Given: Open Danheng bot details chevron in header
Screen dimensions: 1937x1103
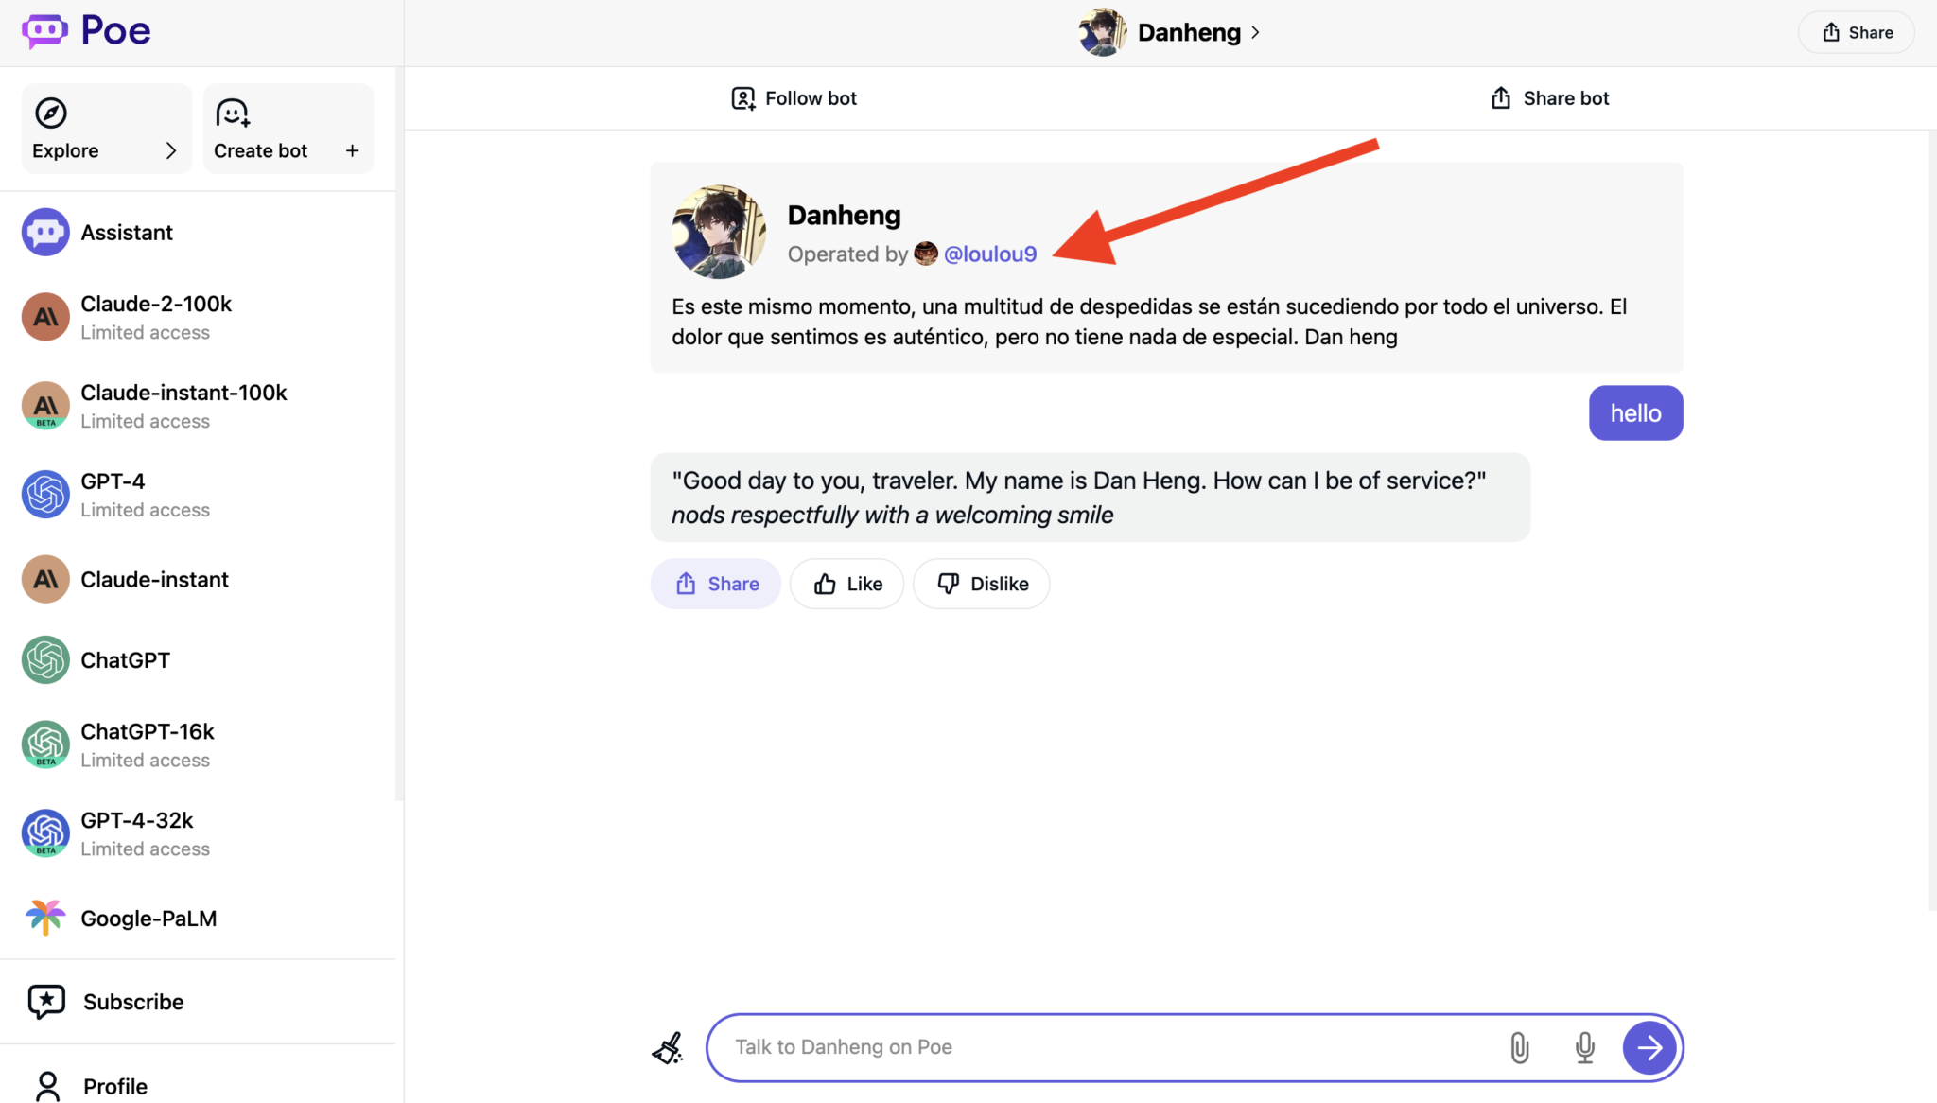Looking at the screenshot, I should coord(1256,32).
